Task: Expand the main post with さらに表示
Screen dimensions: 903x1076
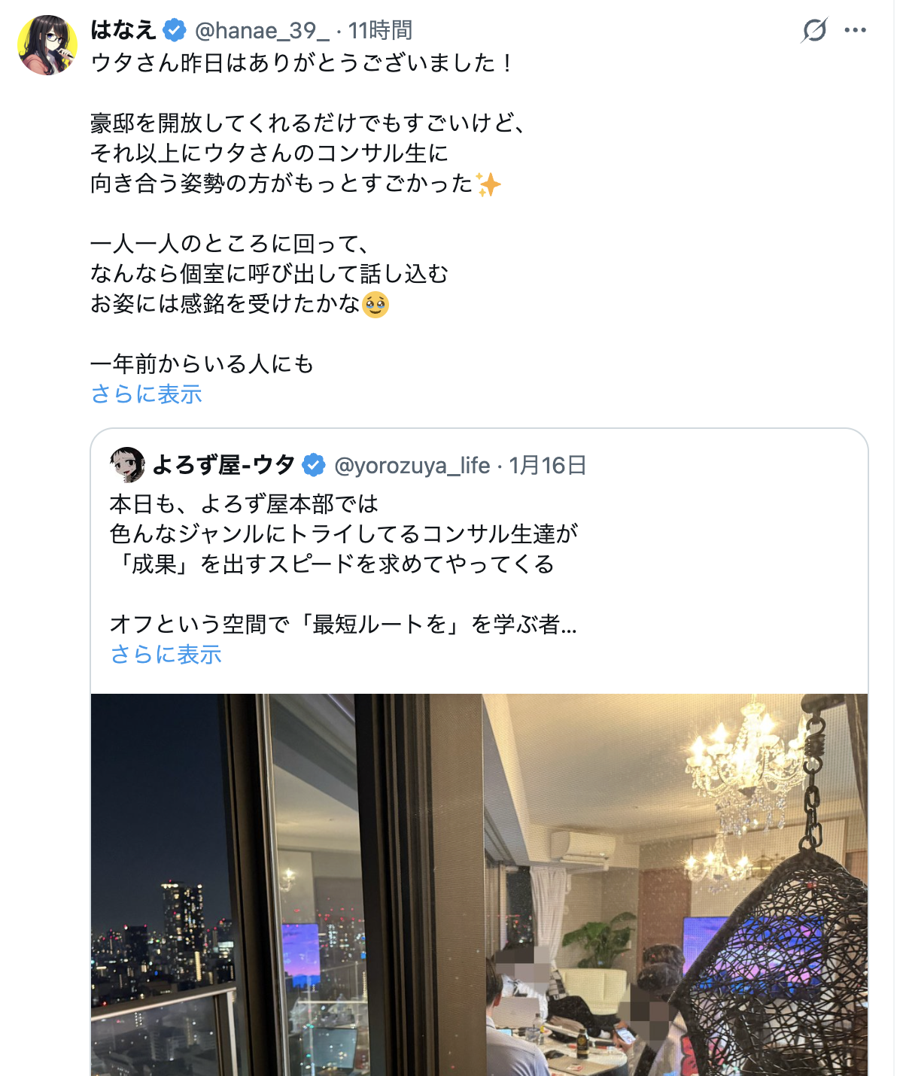Action: pos(146,394)
